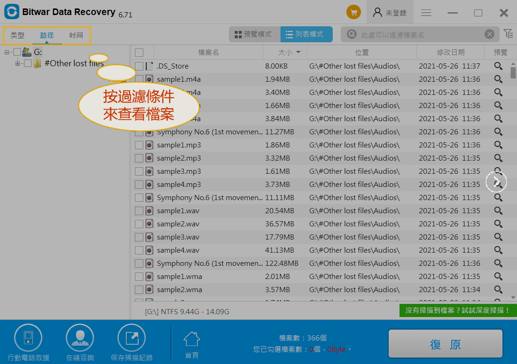Viewport: 517px width, 364px height.
Task: Click the 復原 recover button
Action: 445,345
